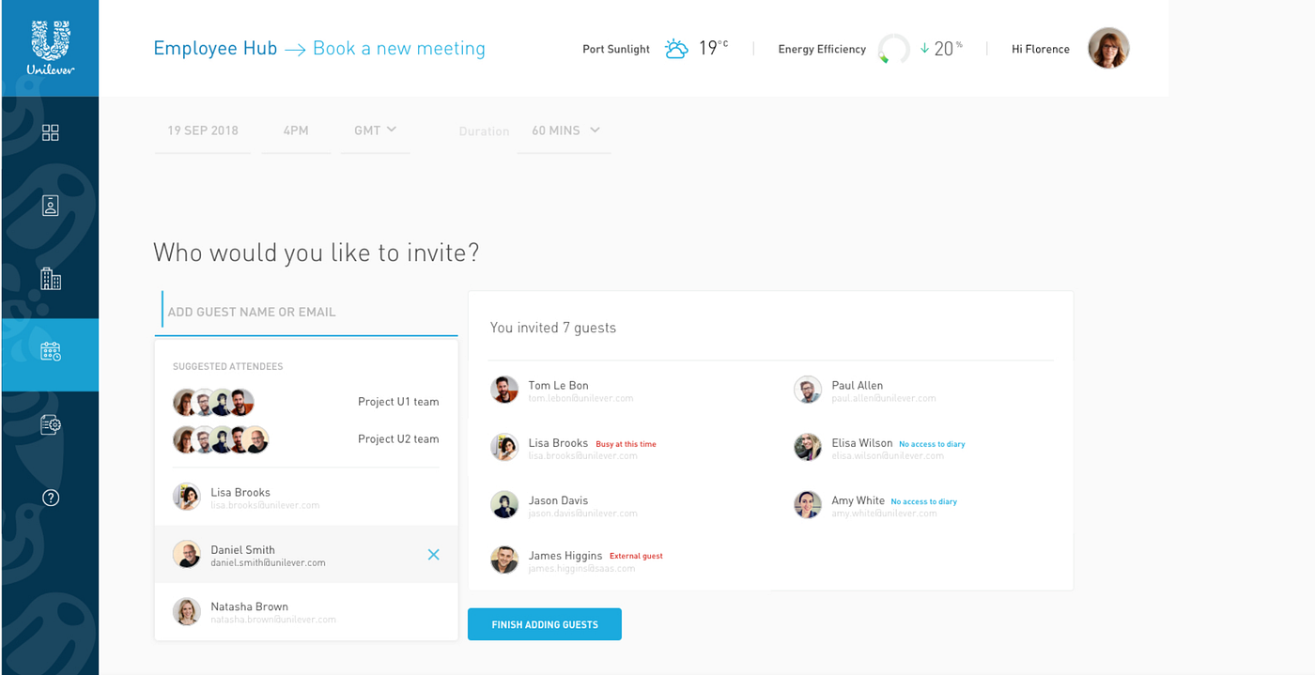
Task: Open the settings document icon in sidebar
Action: coord(51,425)
